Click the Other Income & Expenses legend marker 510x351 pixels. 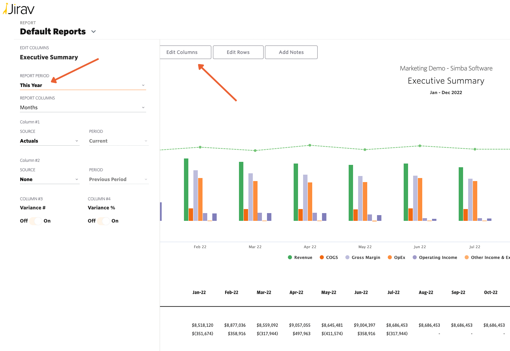coord(467,257)
